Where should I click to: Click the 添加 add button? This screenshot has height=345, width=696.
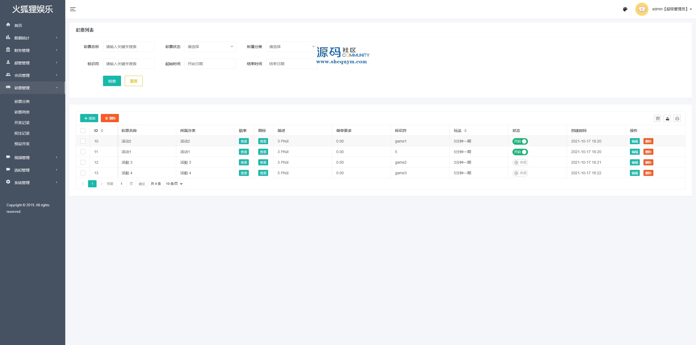[x=89, y=118]
